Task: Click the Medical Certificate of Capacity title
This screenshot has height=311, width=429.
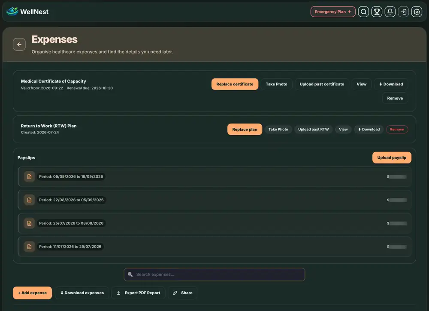Action: click(x=53, y=81)
